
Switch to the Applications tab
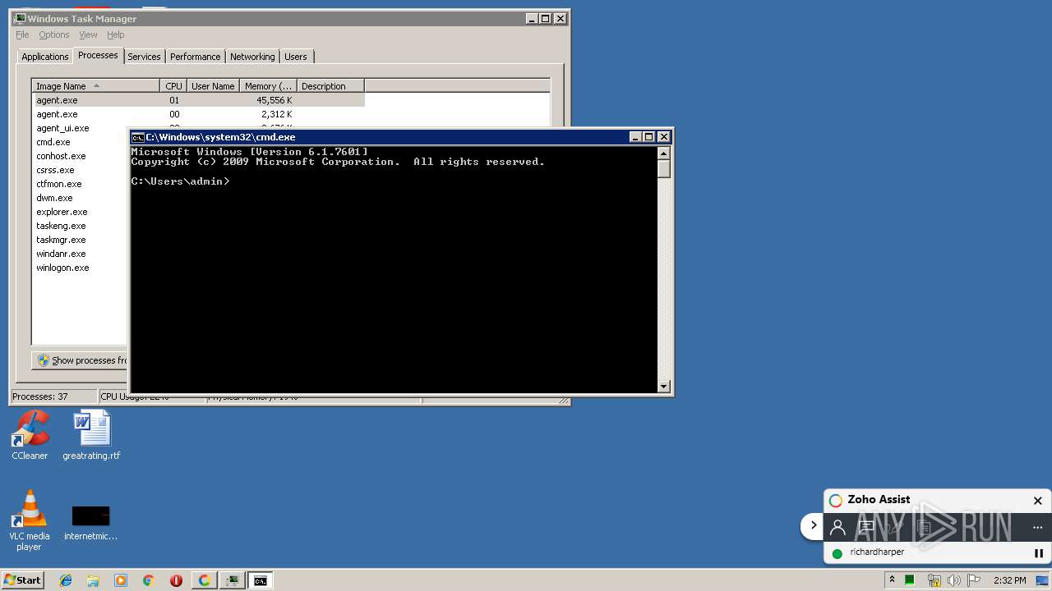click(x=45, y=57)
